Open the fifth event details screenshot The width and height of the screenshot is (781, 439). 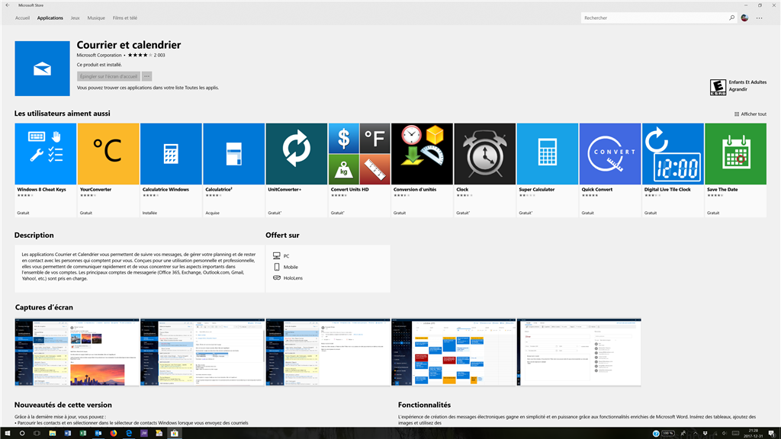579,352
